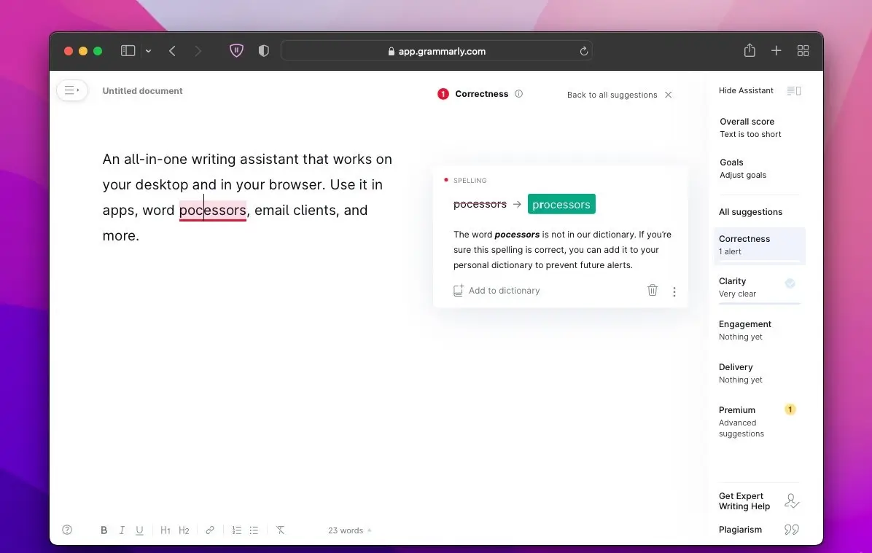Open the Safari share menu
Screen dimensions: 872x553
(x=750, y=50)
